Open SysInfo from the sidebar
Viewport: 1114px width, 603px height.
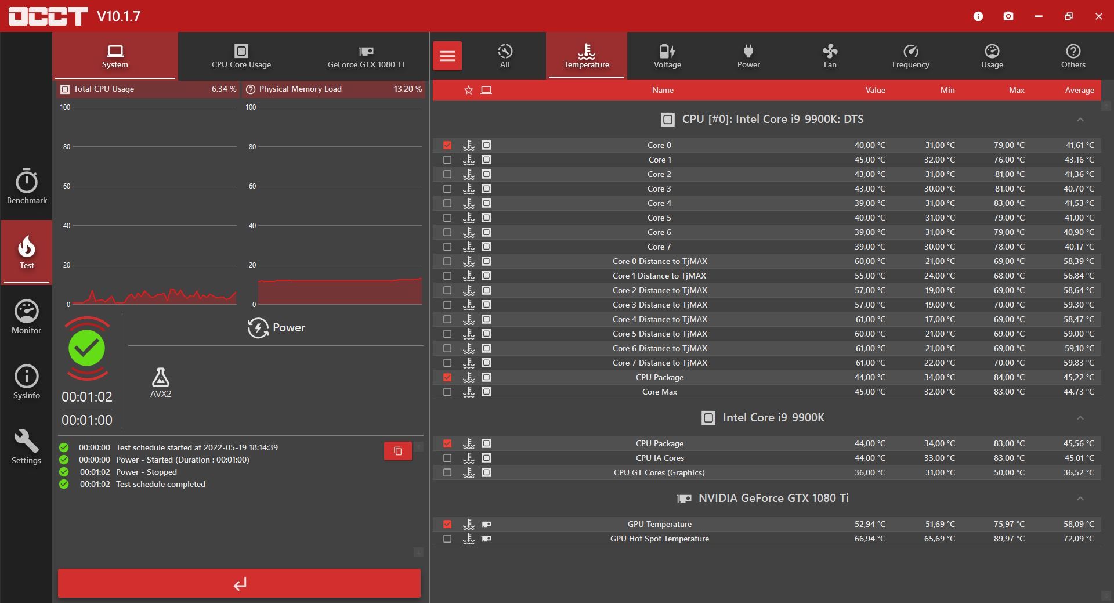[27, 382]
